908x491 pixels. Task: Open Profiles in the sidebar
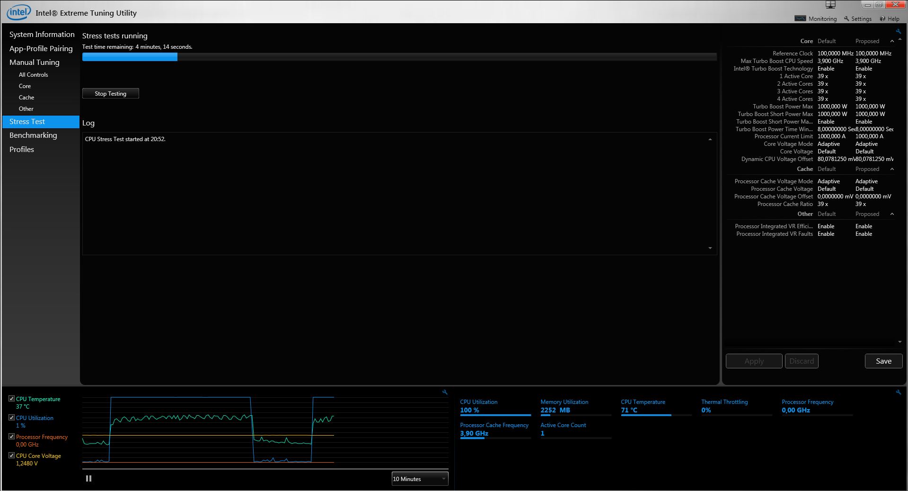(x=22, y=150)
